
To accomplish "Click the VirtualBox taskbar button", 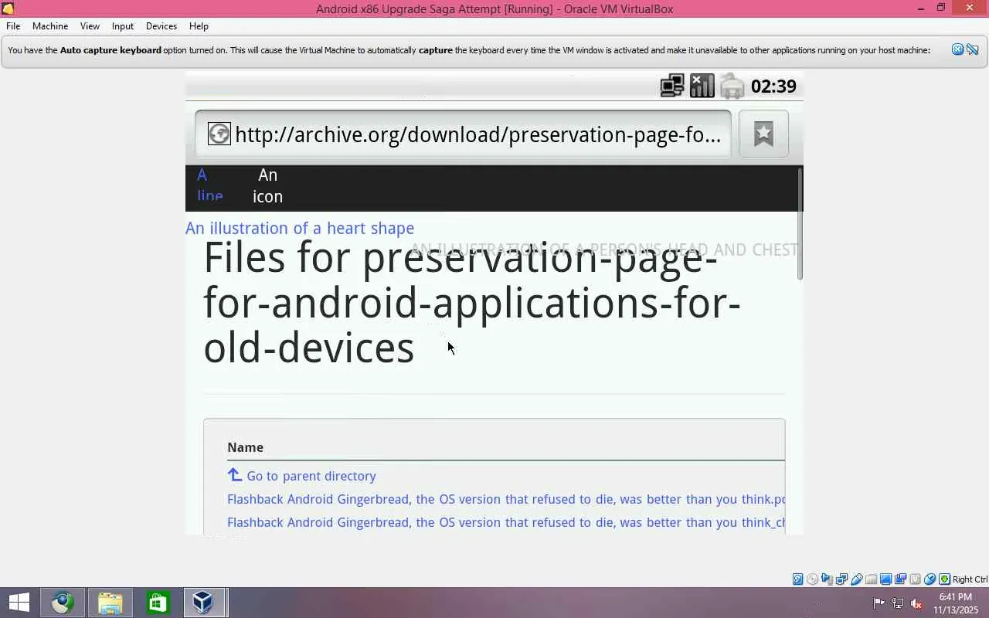I will pyautogui.click(x=204, y=603).
